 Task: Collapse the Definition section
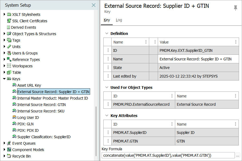tap(107, 34)
